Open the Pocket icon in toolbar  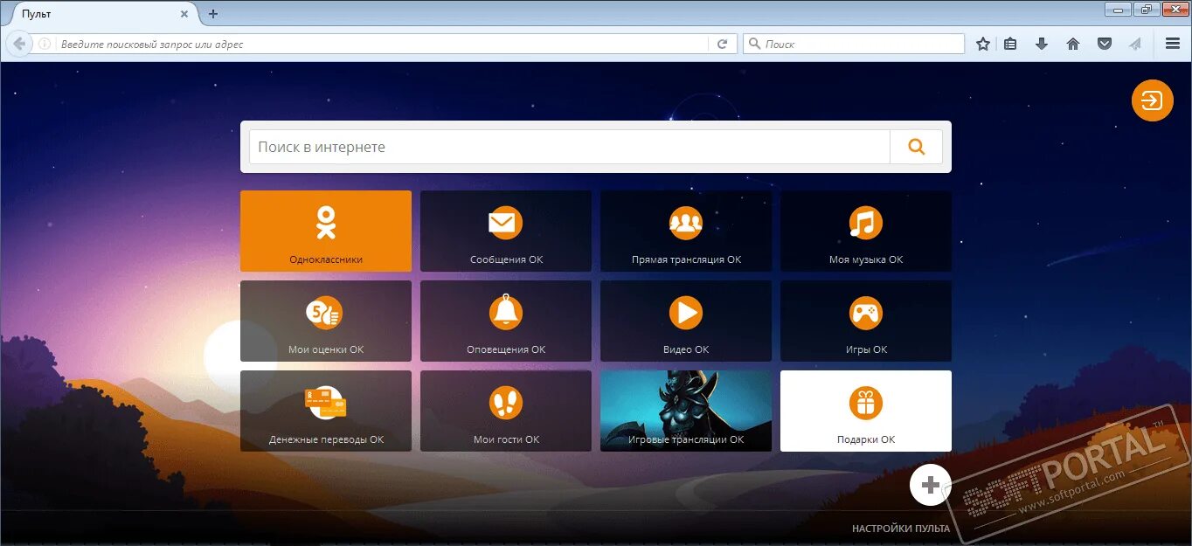1105,44
